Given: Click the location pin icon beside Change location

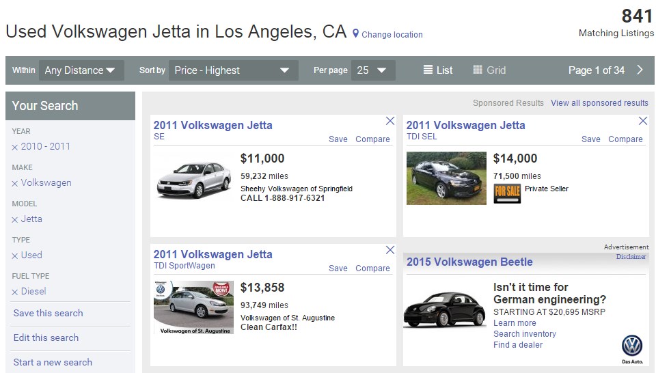Looking at the screenshot, I should [355, 33].
